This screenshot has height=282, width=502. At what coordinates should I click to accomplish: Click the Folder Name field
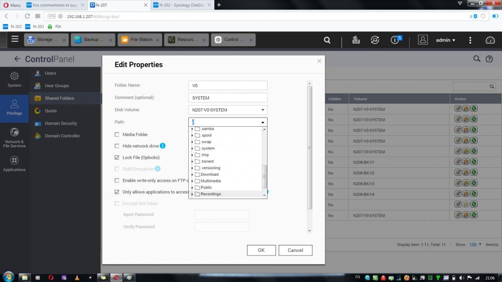tap(227, 85)
